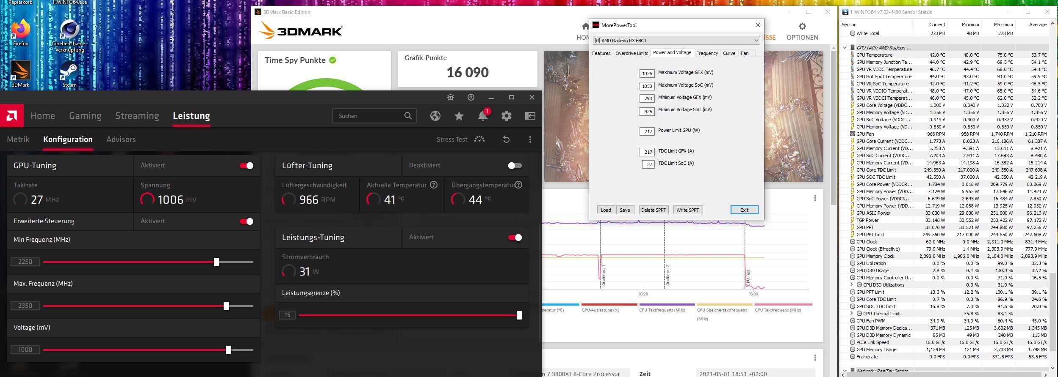1058x377 pixels.
Task: Open the bug report icon in Radeon Software
Action: click(451, 97)
